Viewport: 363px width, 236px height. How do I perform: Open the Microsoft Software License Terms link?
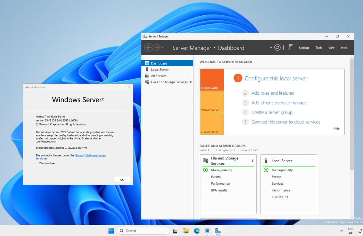(x=90, y=155)
